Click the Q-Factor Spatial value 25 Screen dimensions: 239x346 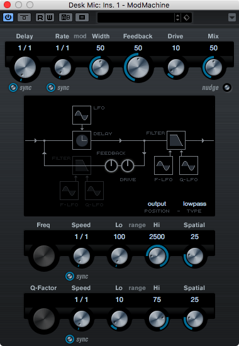pos(194,299)
